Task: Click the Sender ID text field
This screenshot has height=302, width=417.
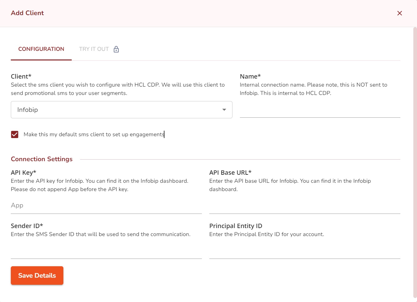Action: (106, 251)
